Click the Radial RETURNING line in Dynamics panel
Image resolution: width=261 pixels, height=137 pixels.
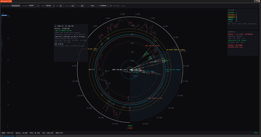pos(240,34)
